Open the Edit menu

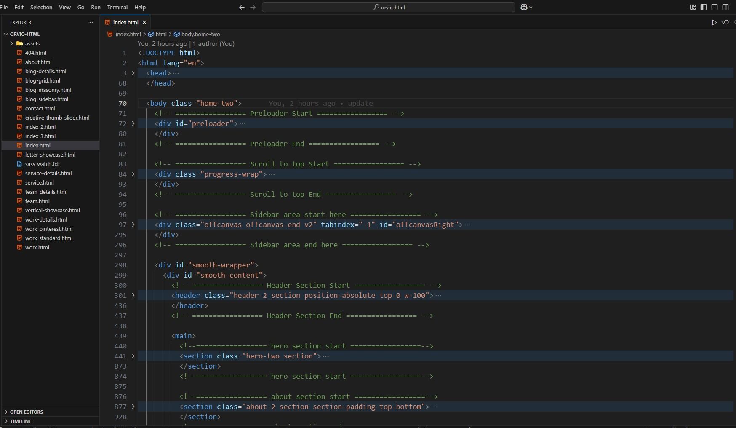coord(19,7)
